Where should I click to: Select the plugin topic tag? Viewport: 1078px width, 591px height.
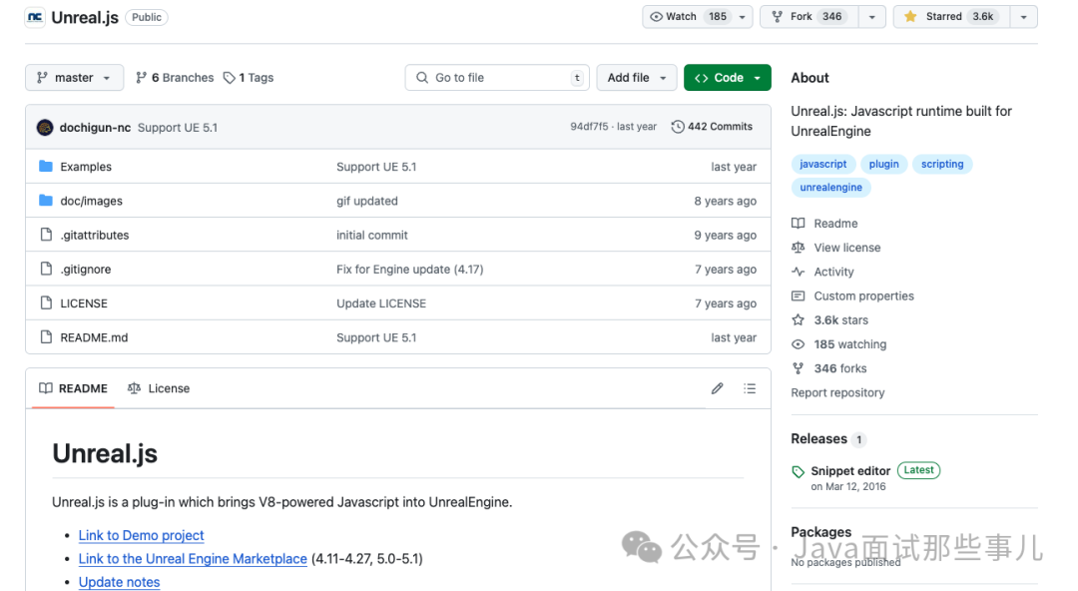pyautogui.click(x=883, y=164)
